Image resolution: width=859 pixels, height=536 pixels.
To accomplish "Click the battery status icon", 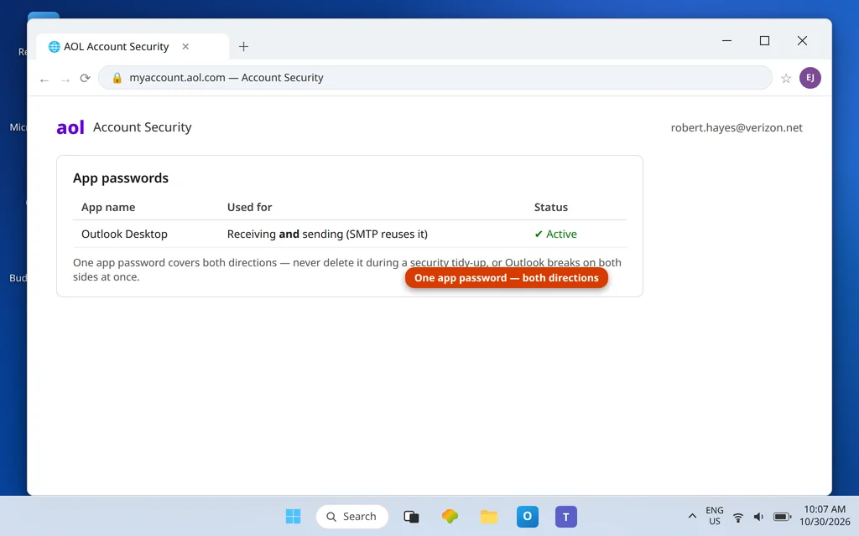I will coord(782,517).
